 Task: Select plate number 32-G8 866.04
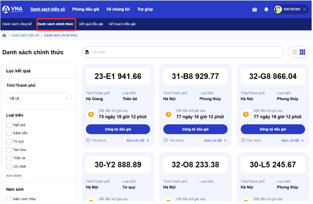(273, 76)
